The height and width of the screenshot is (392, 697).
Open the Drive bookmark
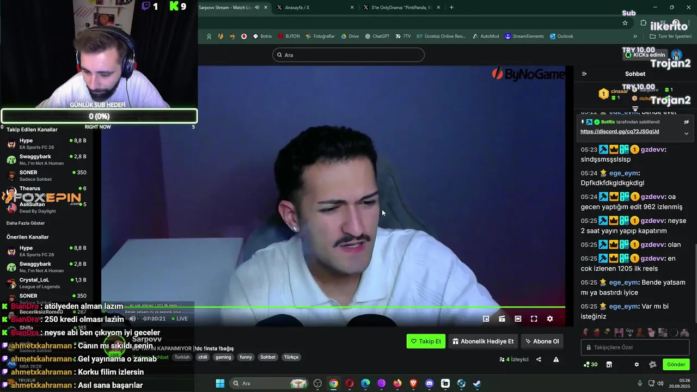[350, 36]
